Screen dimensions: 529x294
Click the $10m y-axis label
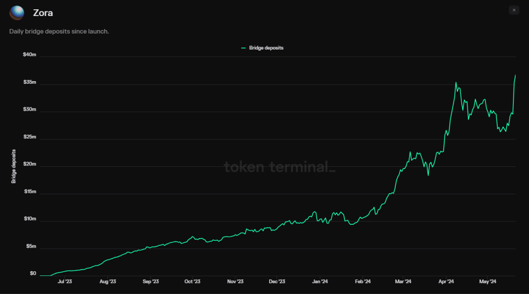click(x=29, y=219)
